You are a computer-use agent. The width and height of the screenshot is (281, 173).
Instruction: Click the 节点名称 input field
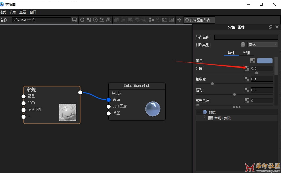(246, 37)
